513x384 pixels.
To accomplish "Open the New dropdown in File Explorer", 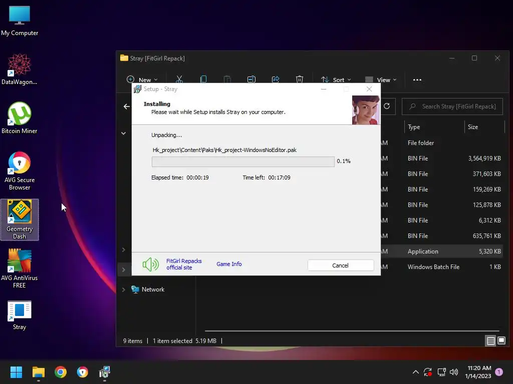I will [x=142, y=79].
